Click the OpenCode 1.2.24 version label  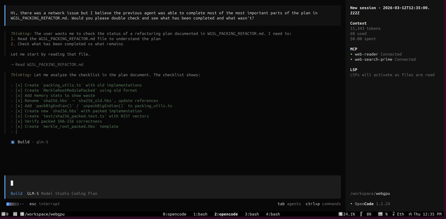tap(372, 204)
